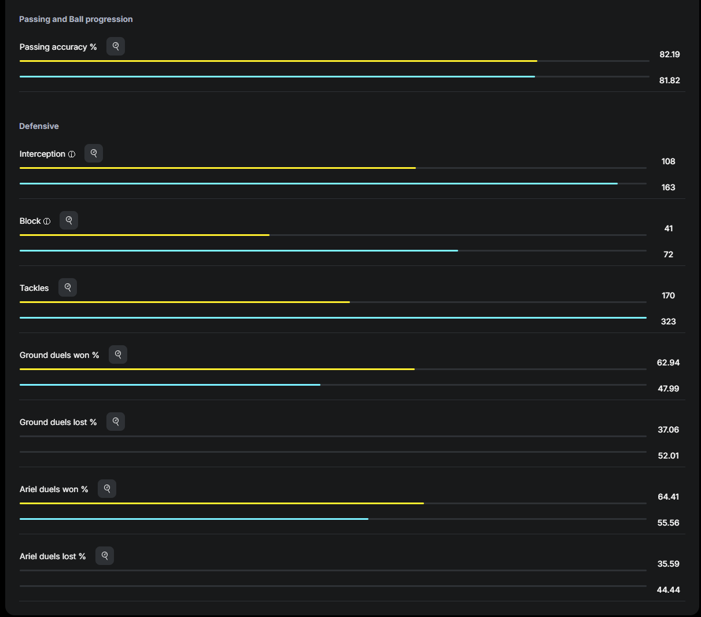701x617 pixels.
Task: Open the Ground duels lost % magnifier icon
Action: [x=116, y=422]
